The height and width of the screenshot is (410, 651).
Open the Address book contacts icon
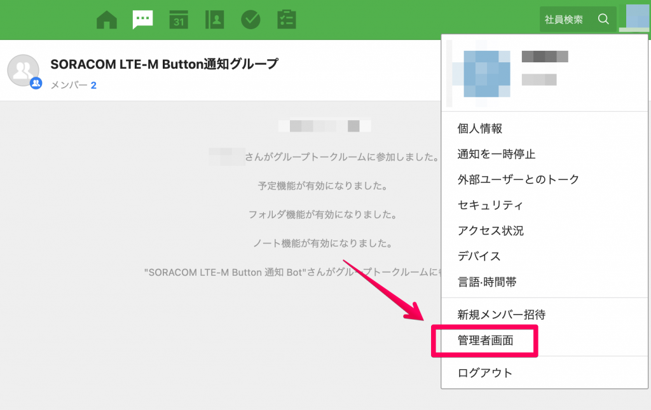tap(215, 20)
